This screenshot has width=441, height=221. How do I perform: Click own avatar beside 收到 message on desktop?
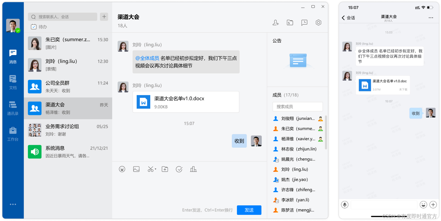point(256,141)
